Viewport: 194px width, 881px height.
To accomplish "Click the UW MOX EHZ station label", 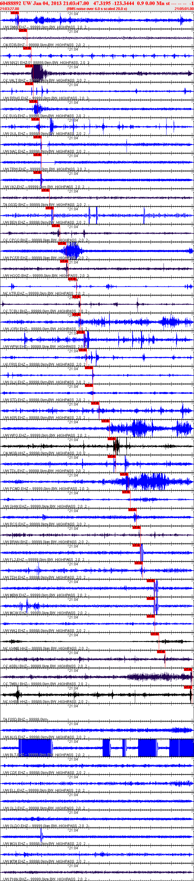I will 14,844.
